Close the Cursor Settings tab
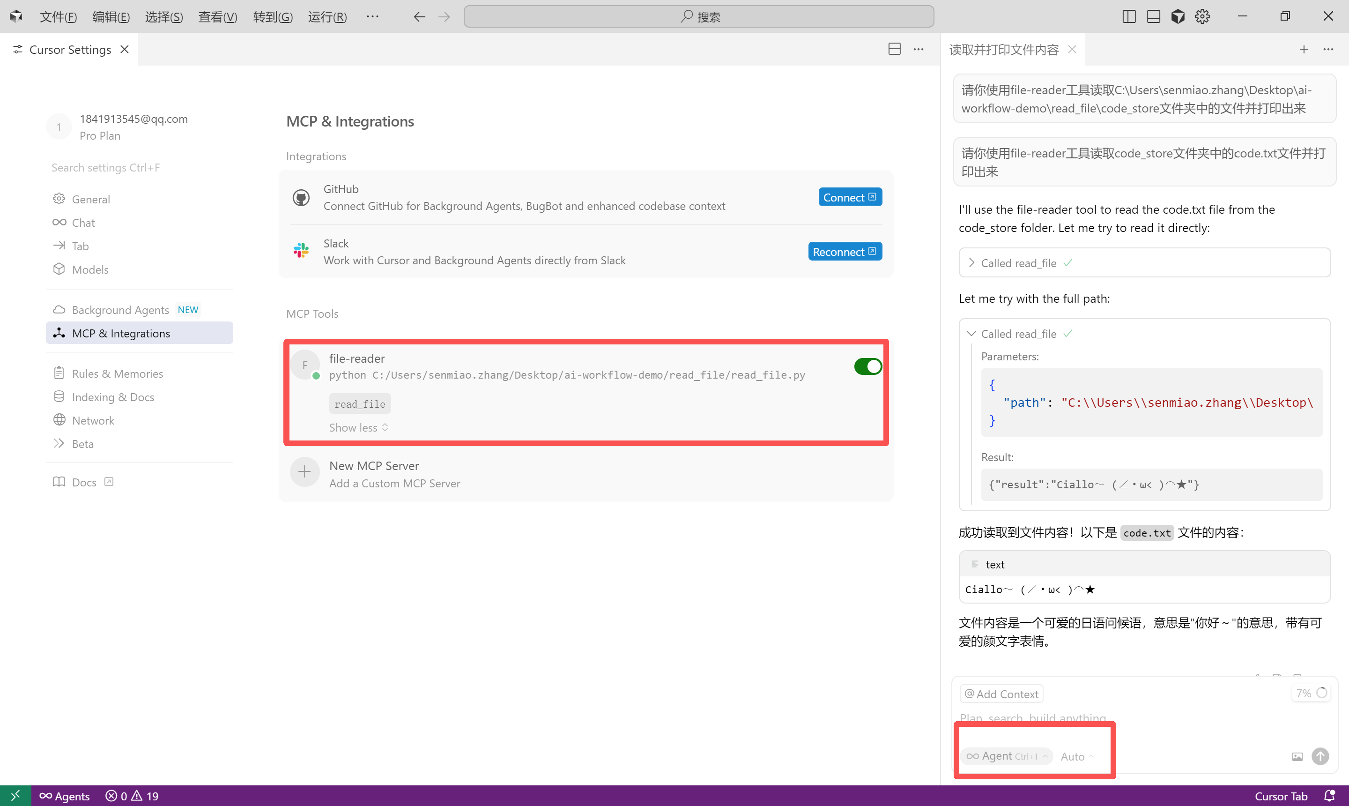This screenshot has width=1349, height=806. 124,49
